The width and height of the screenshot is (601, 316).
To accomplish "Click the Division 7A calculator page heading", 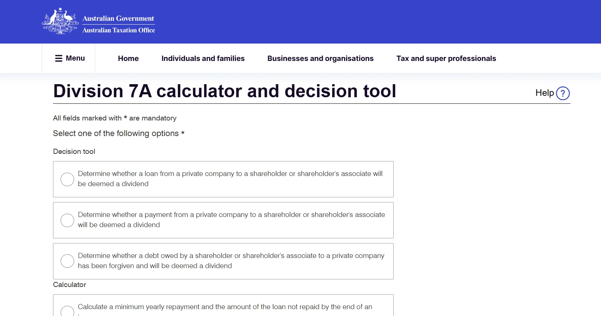I will (x=224, y=91).
